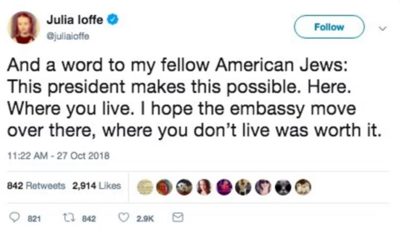Click the 821 replies count

[34, 219]
